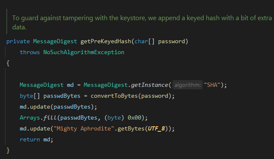Select the getPreKeyedHash method name
The height and width of the screenshot is (159, 274).
point(106,42)
